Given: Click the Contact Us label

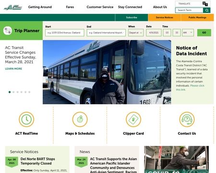Looking at the screenshot, I should (x=187, y=134).
